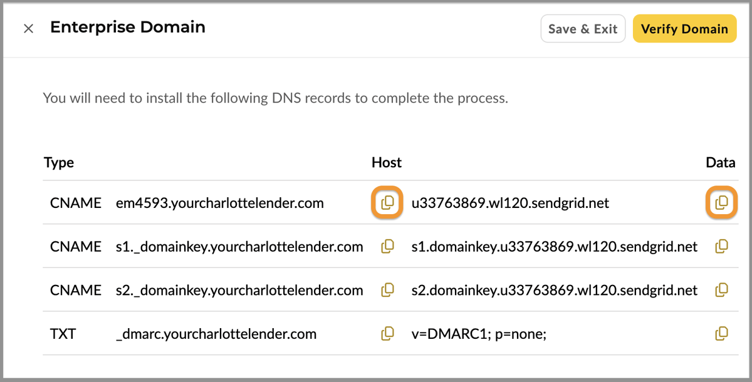Select the em4593.yourcharlottelender.com host text
752x382 pixels.
[220, 203]
